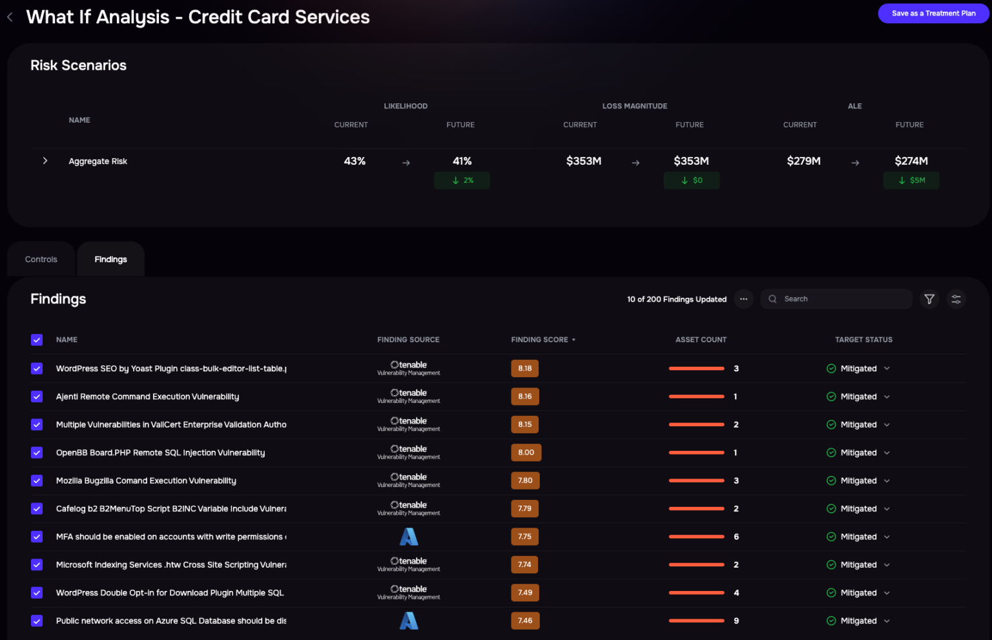Open Target Status dropdown for WordPress Double Opt-in

pos(887,593)
